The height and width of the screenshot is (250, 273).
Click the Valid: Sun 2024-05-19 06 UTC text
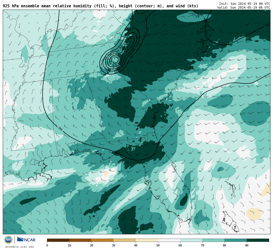point(244,8)
